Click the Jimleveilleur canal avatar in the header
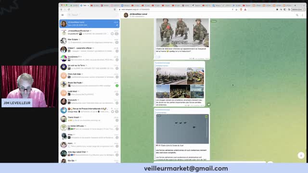 tap(126, 15)
